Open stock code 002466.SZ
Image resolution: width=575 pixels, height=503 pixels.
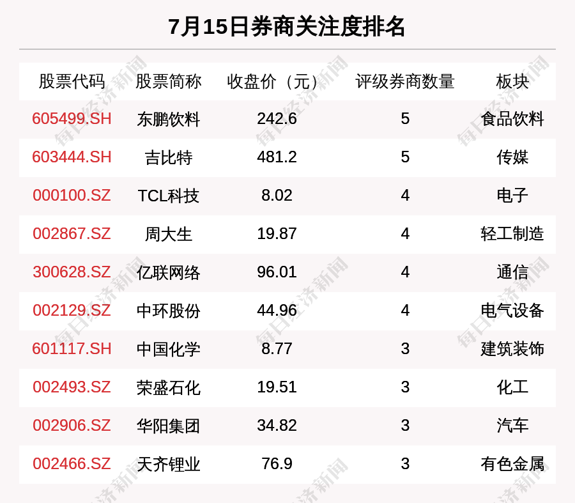(x=72, y=464)
